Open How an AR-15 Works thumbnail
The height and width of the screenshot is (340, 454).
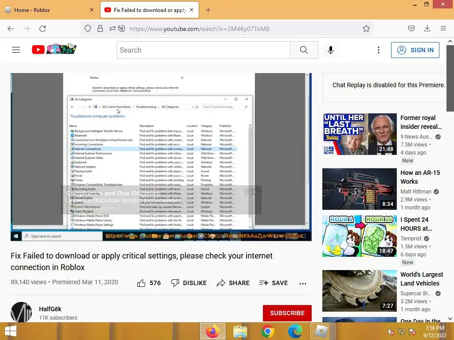[360, 189]
